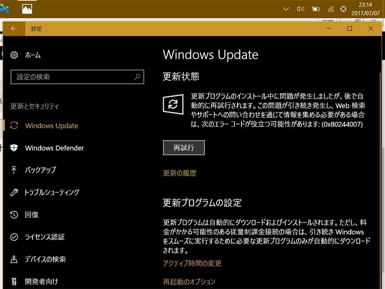
Task: Click the ライセンス認証 checkmark circle icon
Action: coord(14,237)
